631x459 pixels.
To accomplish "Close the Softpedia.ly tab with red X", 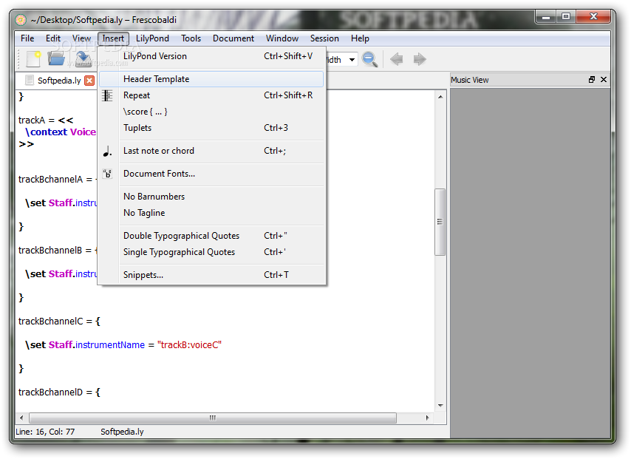I will pos(89,81).
